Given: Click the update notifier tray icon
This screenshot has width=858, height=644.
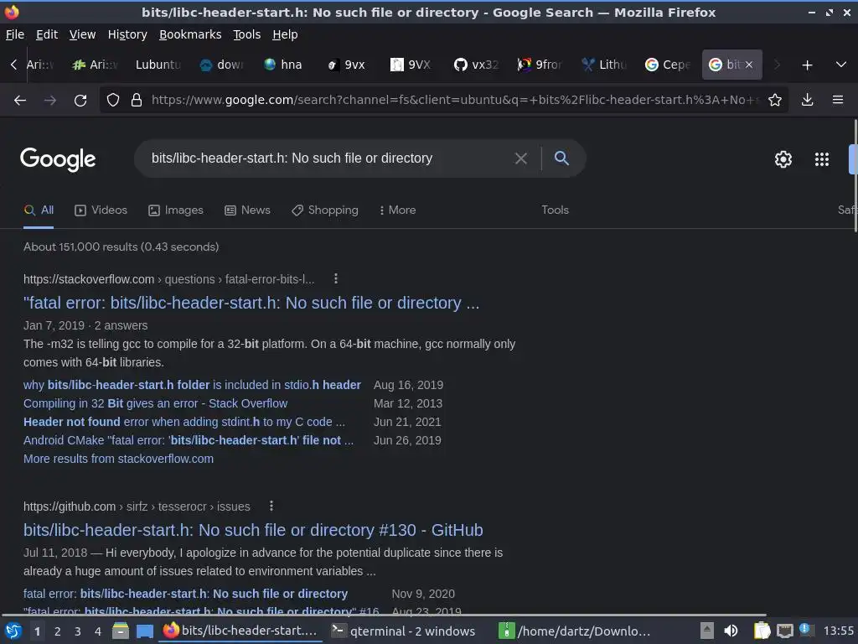Looking at the screenshot, I should (805, 629).
